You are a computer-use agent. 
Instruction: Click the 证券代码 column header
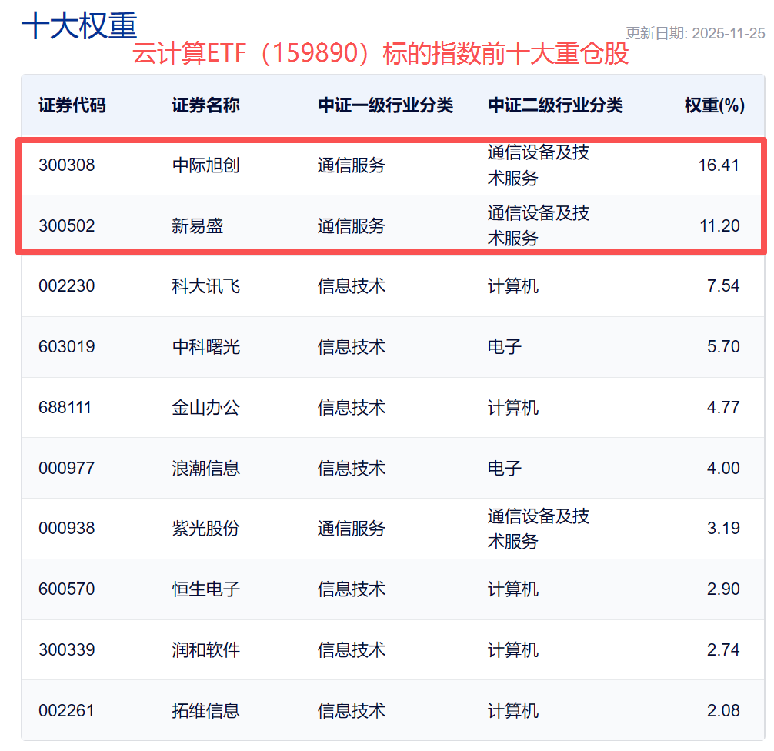(72, 105)
